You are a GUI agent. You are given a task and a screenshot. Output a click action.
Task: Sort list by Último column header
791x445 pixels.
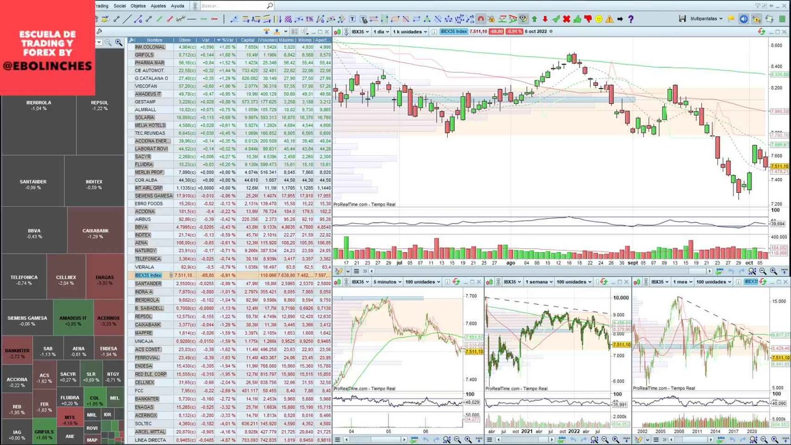point(185,40)
